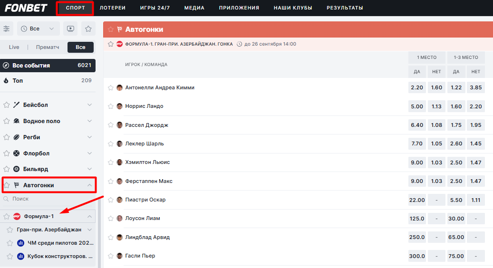Expand Гран-при. Азербайджан chevron
The width and height of the screenshot is (493, 268).
click(89, 230)
